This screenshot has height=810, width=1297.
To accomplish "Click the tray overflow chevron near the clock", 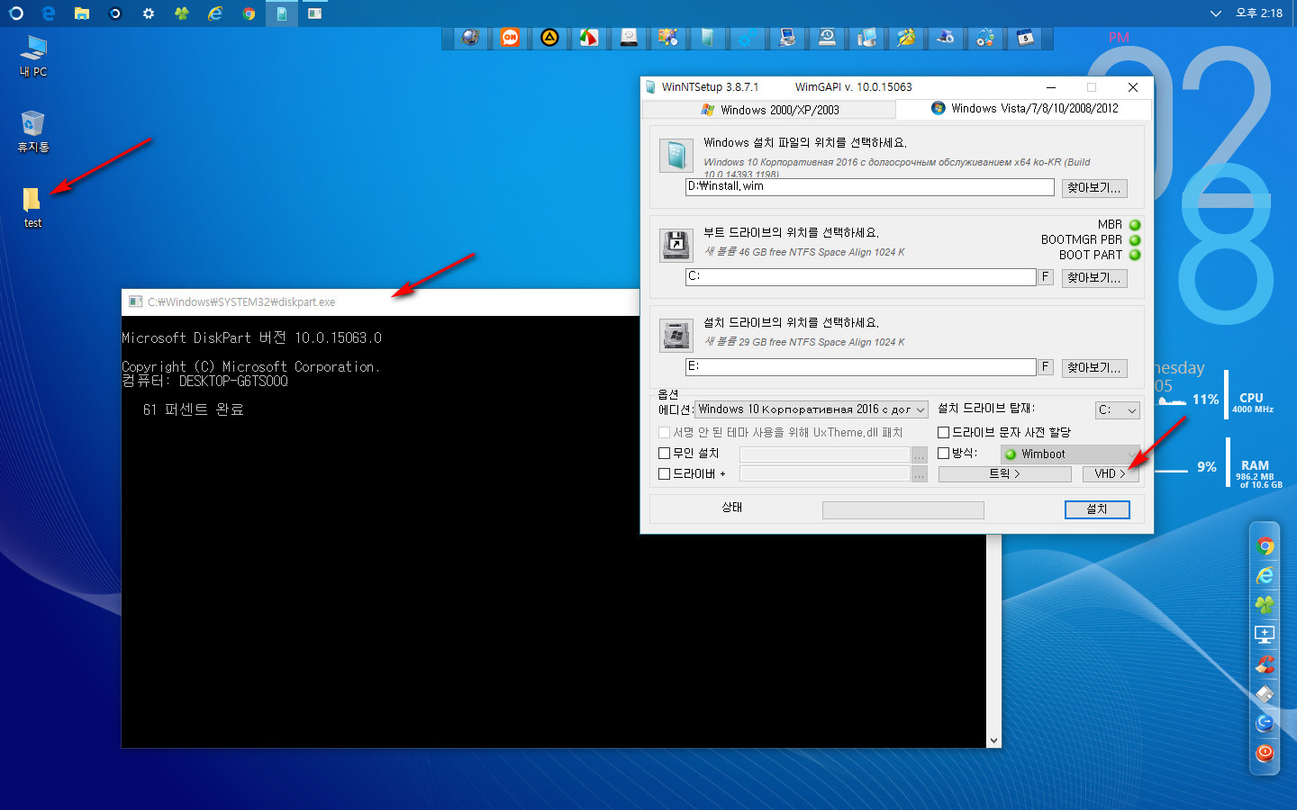I will [1215, 13].
